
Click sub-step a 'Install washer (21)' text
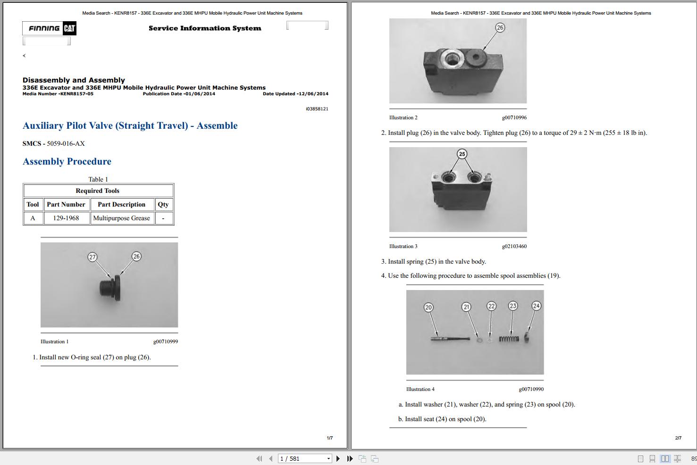point(490,404)
